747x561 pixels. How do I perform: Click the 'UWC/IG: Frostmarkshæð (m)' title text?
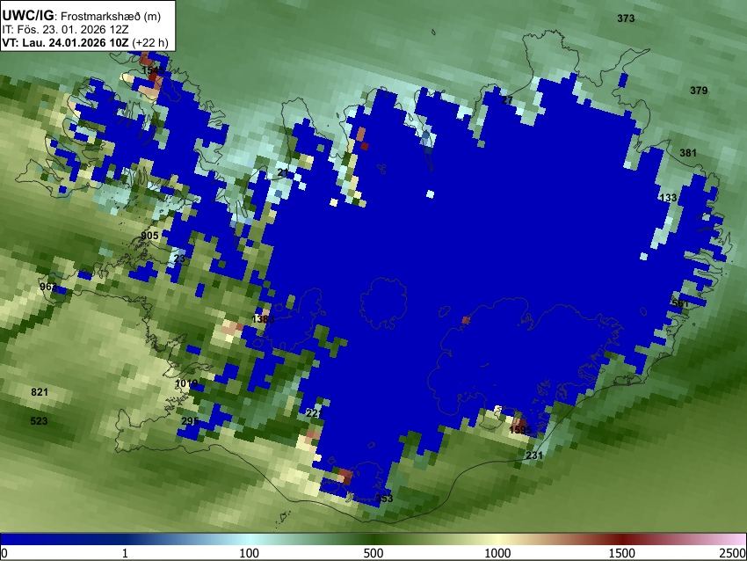pyautogui.click(x=82, y=16)
